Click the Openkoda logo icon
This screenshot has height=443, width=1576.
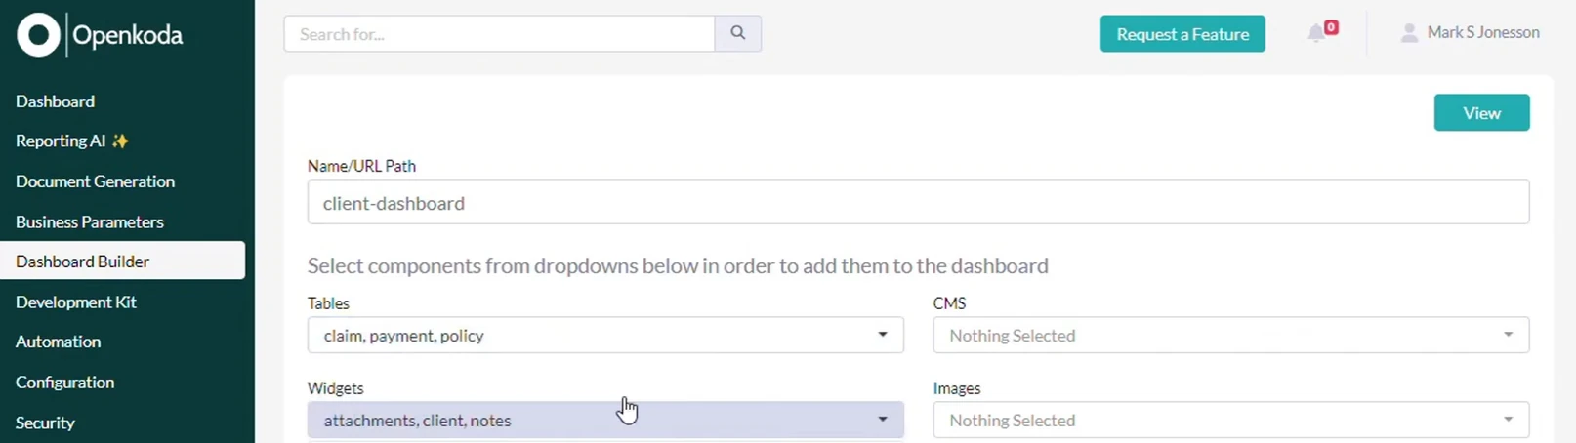click(x=38, y=35)
